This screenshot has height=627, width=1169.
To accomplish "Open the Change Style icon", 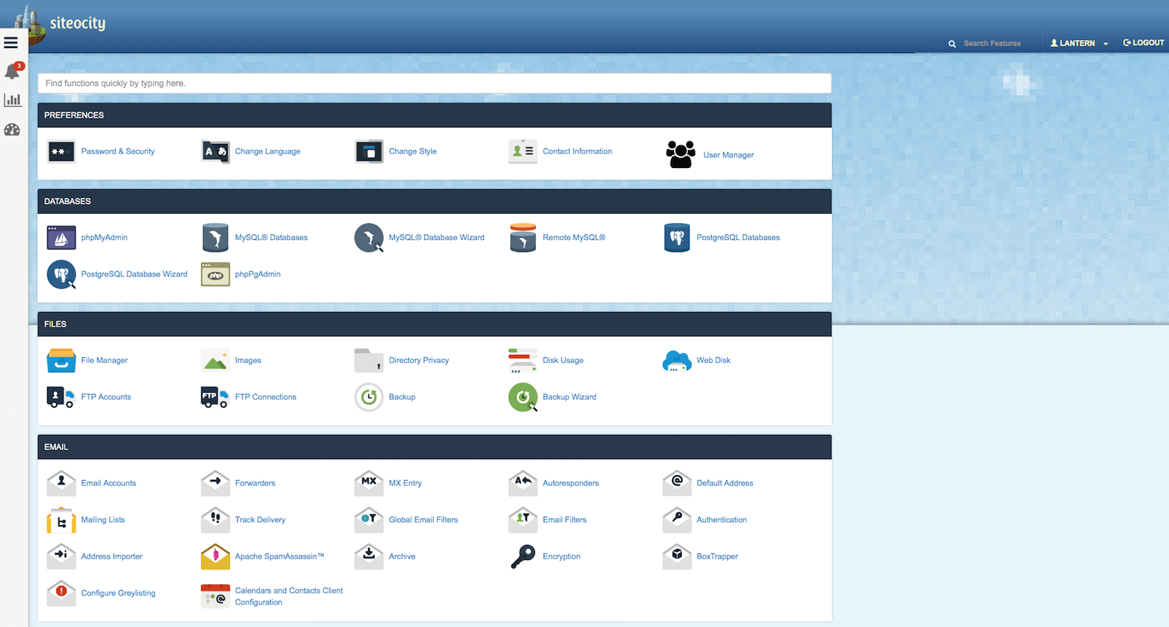I will (369, 151).
